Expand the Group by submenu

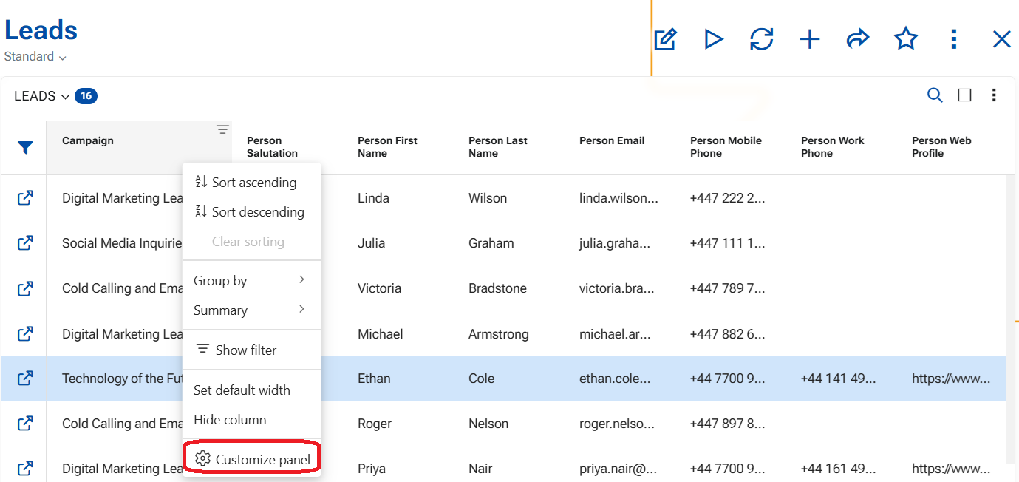coord(251,281)
